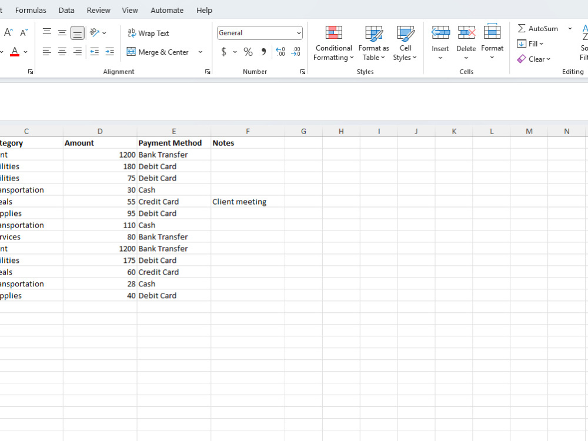This screenshot has height=441, width=588.
Task: Open the Orientation text rotation menu
Action: 98,32
